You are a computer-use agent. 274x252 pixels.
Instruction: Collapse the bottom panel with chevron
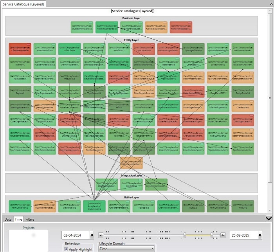[x=269, y=218]
